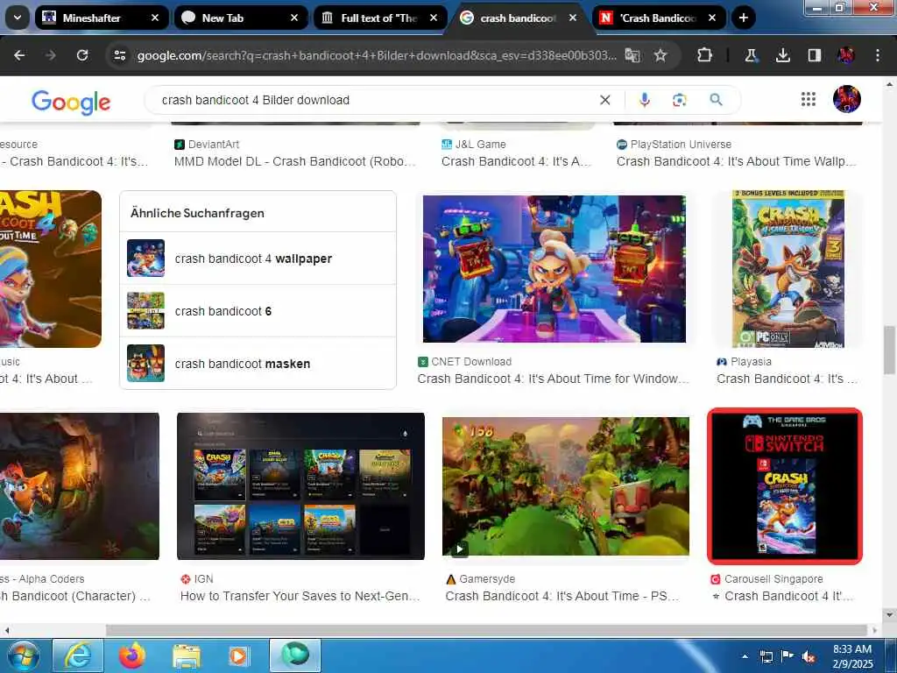The width and height of the screenshot is (897, 673).
Task: Launch Internet Explorer from taskbar
Action: [77, 655]
